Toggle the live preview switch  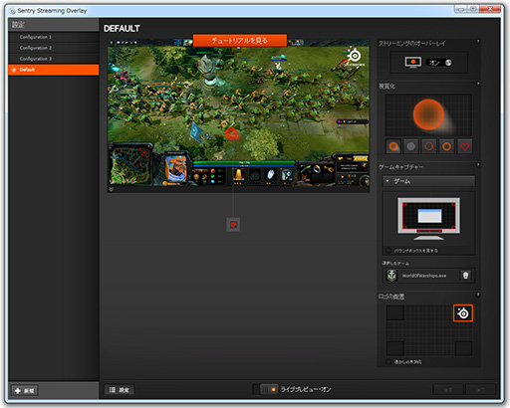tap(265, 389)
